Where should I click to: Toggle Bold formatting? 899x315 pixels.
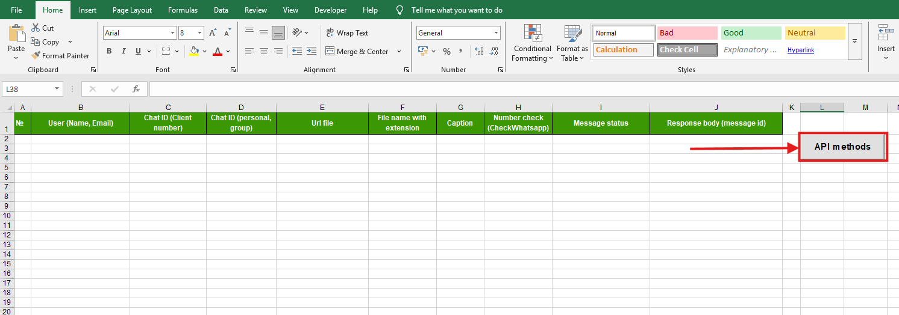pyautogui.click(x=109, y=51)
